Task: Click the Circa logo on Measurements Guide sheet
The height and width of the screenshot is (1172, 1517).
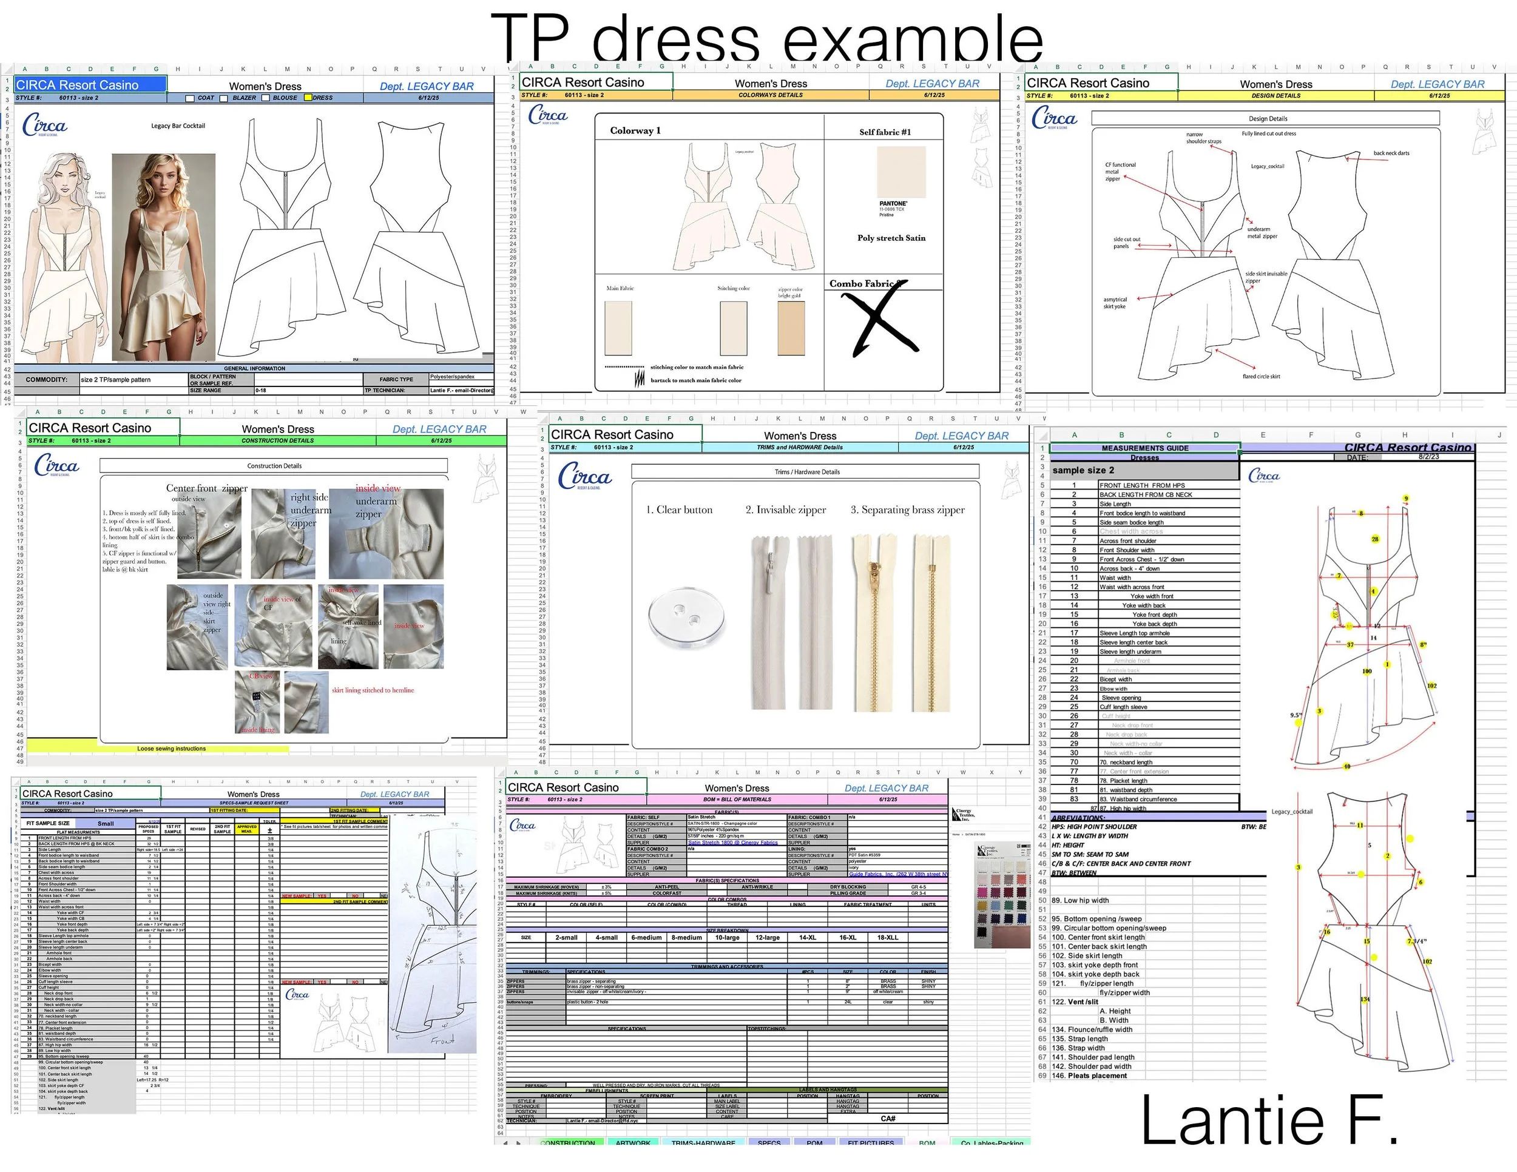Action: coord(1263,476)
